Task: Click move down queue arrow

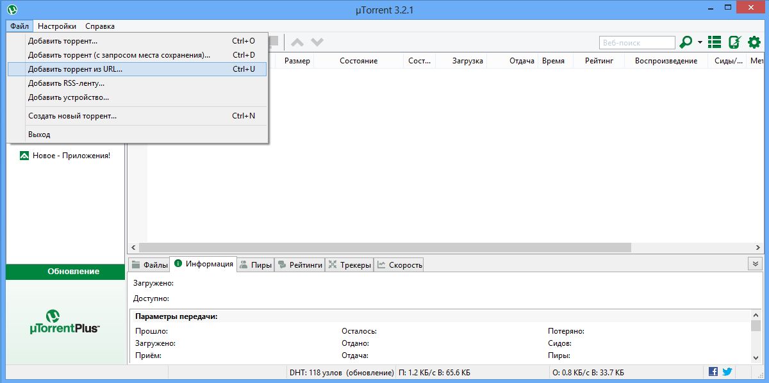Action: tap(317, 42)
